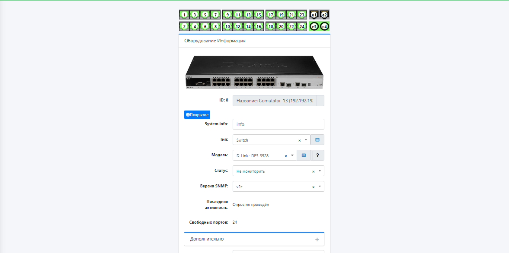The height and width of the screenshot is (253, 509).
Task: Open Модель dropdown with D-Link DES-3528
Action: coord(259,155)
